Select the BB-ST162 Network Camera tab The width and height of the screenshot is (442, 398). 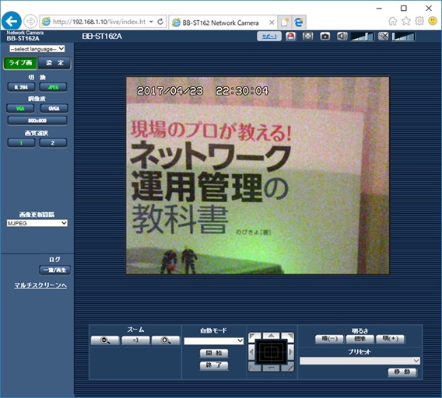tap(220, 23)
